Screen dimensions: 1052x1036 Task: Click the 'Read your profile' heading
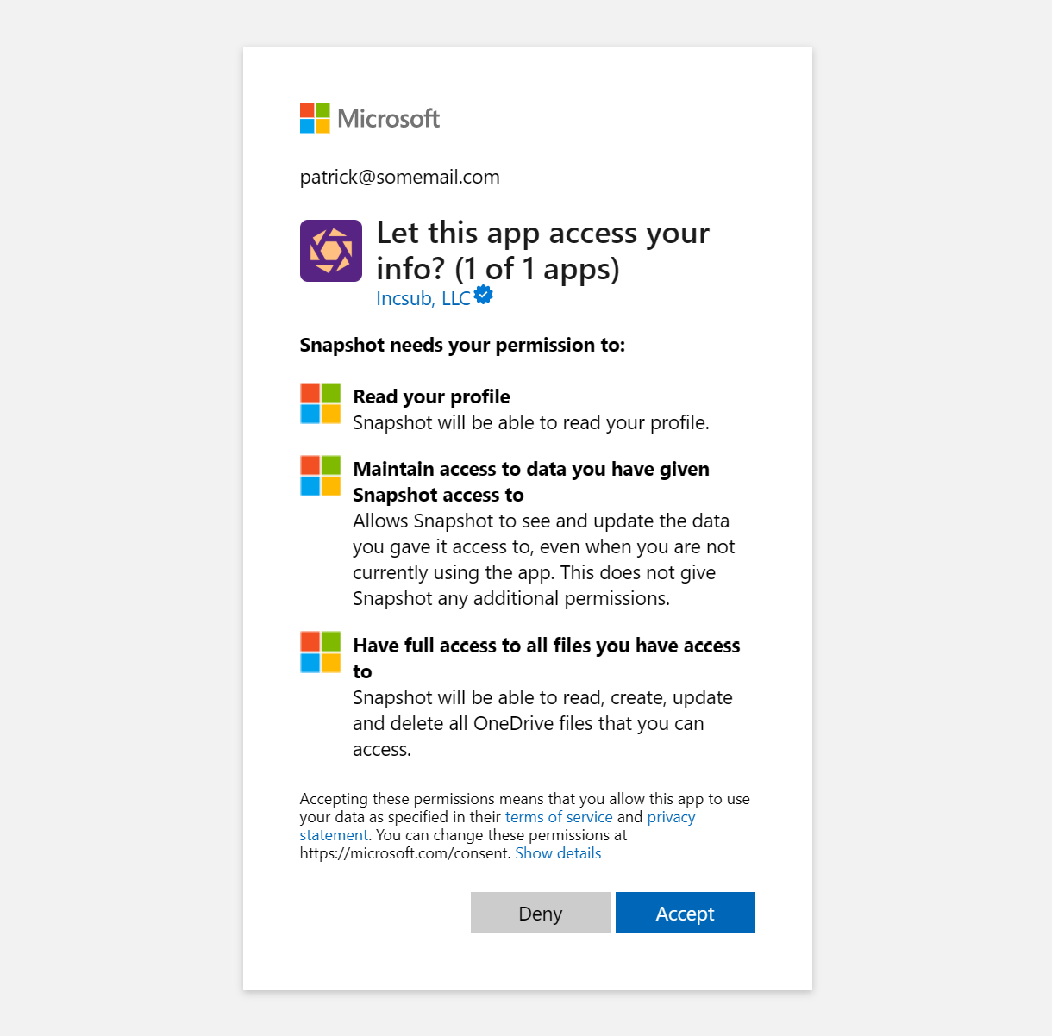click(x=431, y=396)
